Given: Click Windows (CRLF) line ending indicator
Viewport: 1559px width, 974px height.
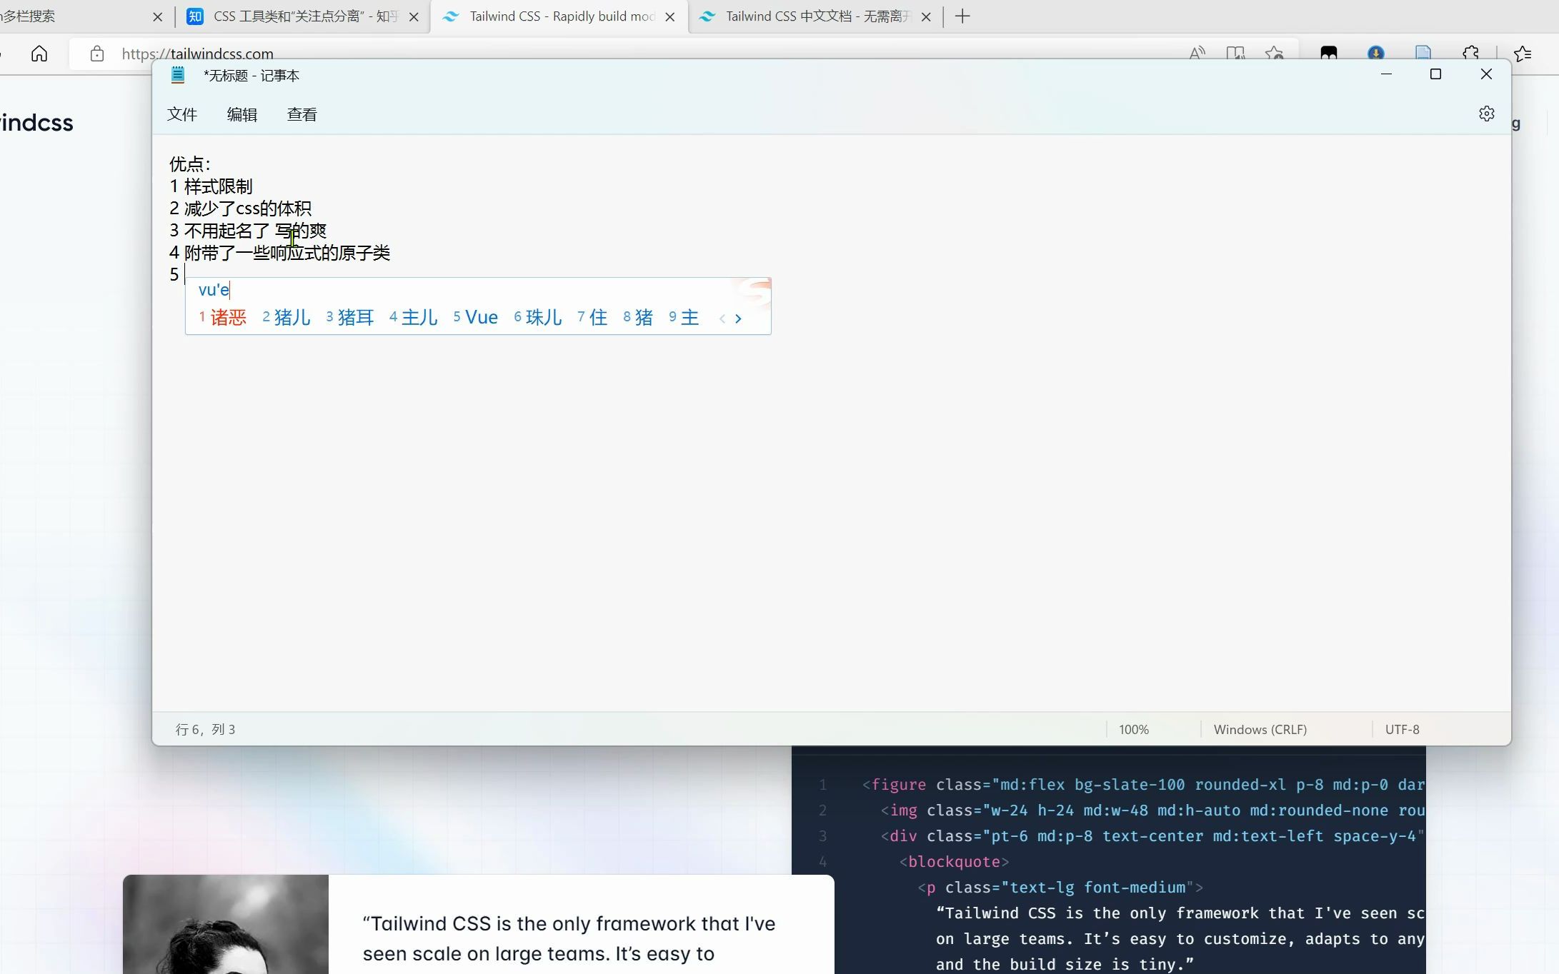Looking at the screenshot, I should click(x=1260, y=730).
